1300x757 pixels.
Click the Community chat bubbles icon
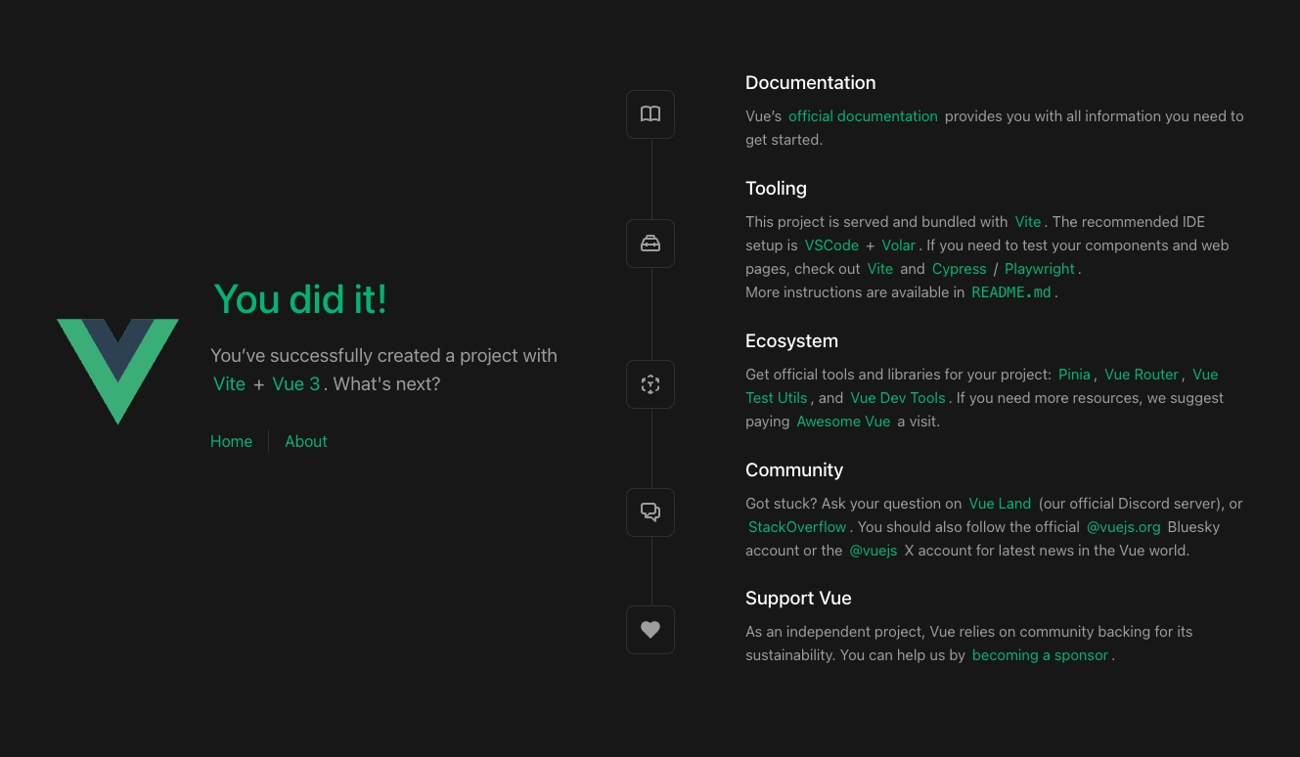tap(650, 512)
